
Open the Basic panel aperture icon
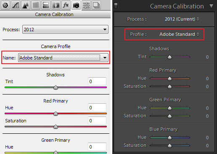pyautogui.click(x=5, y=5)
